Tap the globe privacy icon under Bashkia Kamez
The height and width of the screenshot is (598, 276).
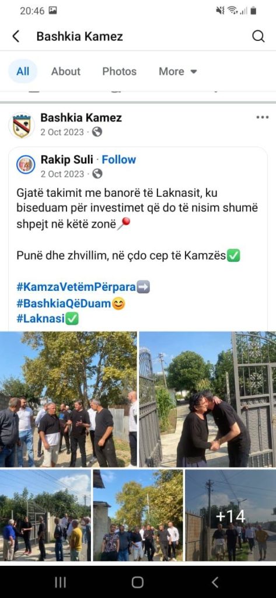97,132
